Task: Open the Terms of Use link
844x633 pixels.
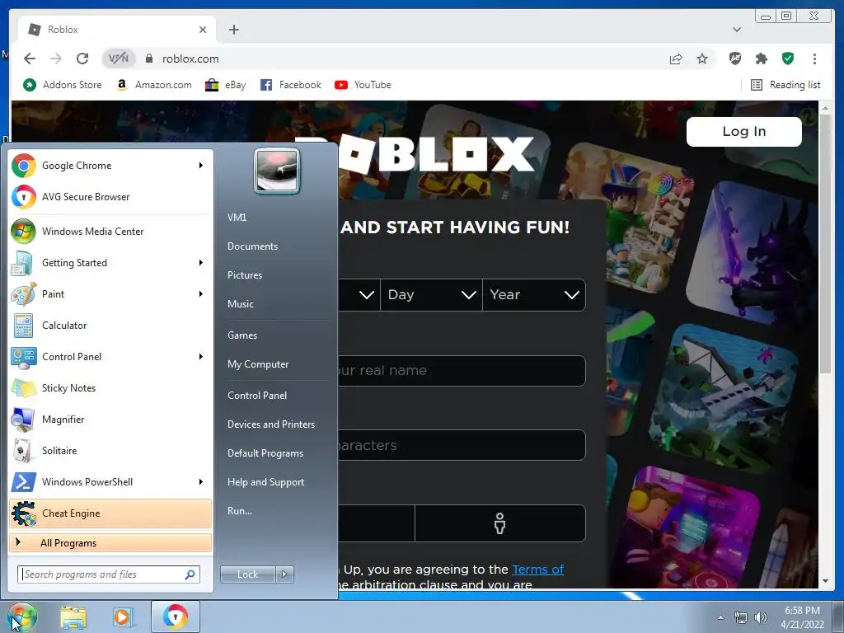Action: pos(537,570)
